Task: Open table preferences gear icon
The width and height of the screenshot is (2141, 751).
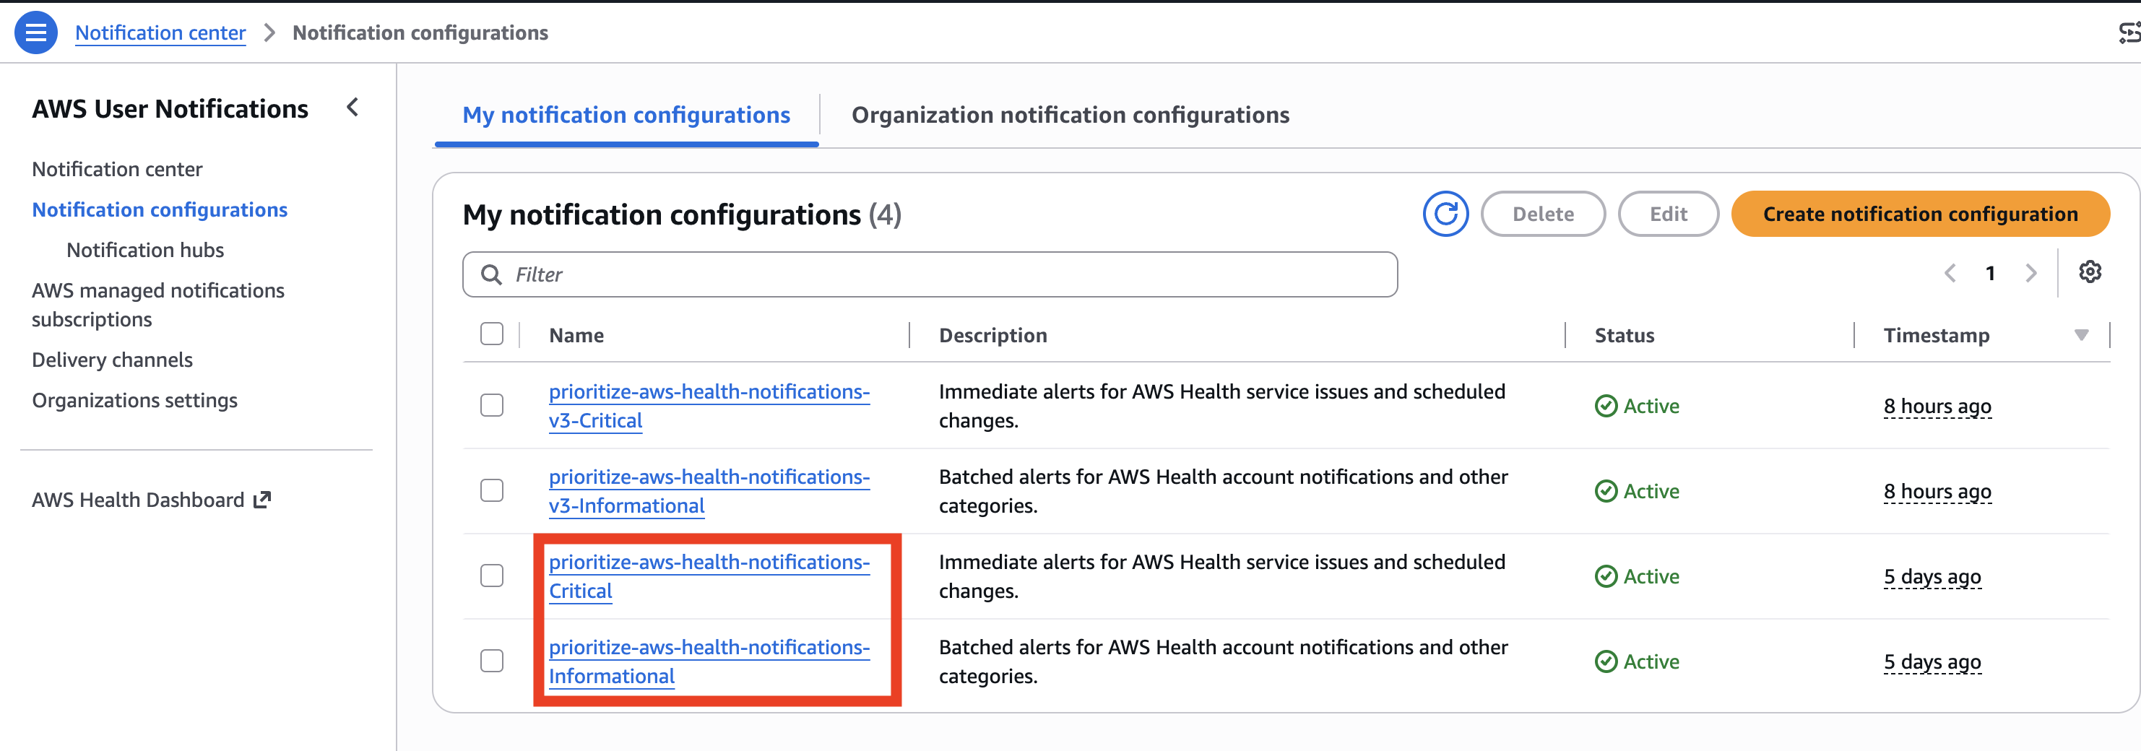Action: pyautogui.click(x=2090, y=272)
